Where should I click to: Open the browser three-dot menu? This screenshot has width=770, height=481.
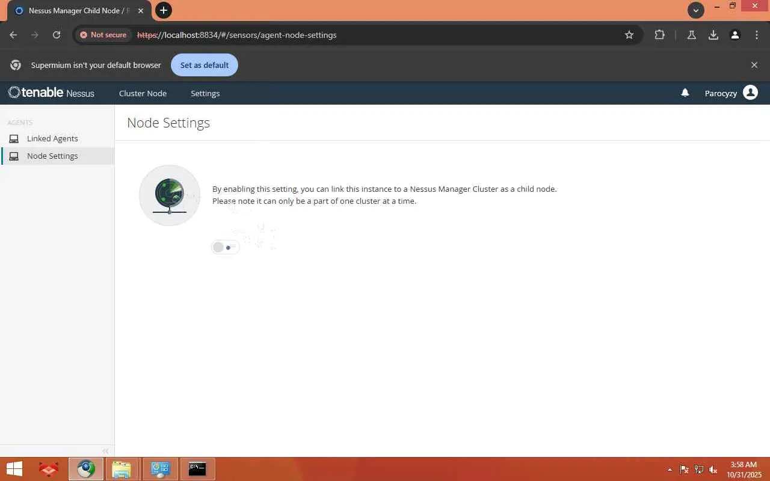pyautogui.click(x=757, y=35)
